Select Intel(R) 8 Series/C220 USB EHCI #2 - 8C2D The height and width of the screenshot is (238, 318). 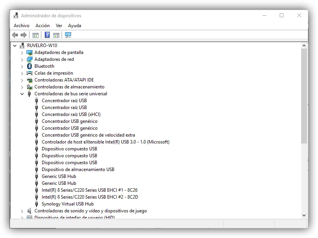(x=90, y=197)
